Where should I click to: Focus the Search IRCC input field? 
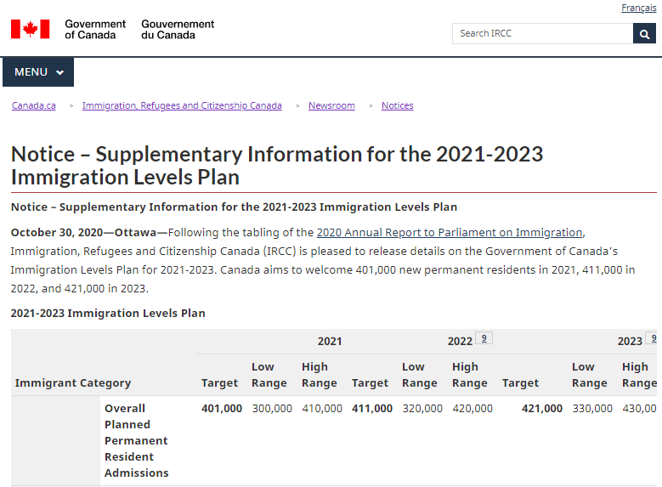[542, 34]
